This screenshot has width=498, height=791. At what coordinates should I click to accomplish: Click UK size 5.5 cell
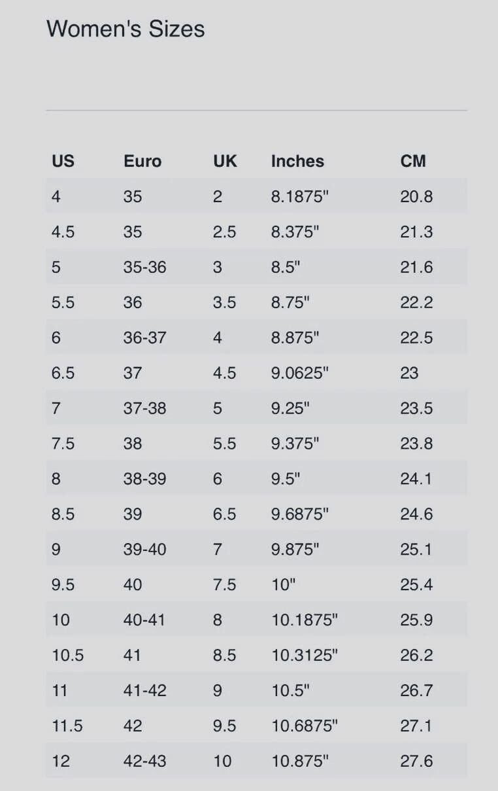click(224, 444)
